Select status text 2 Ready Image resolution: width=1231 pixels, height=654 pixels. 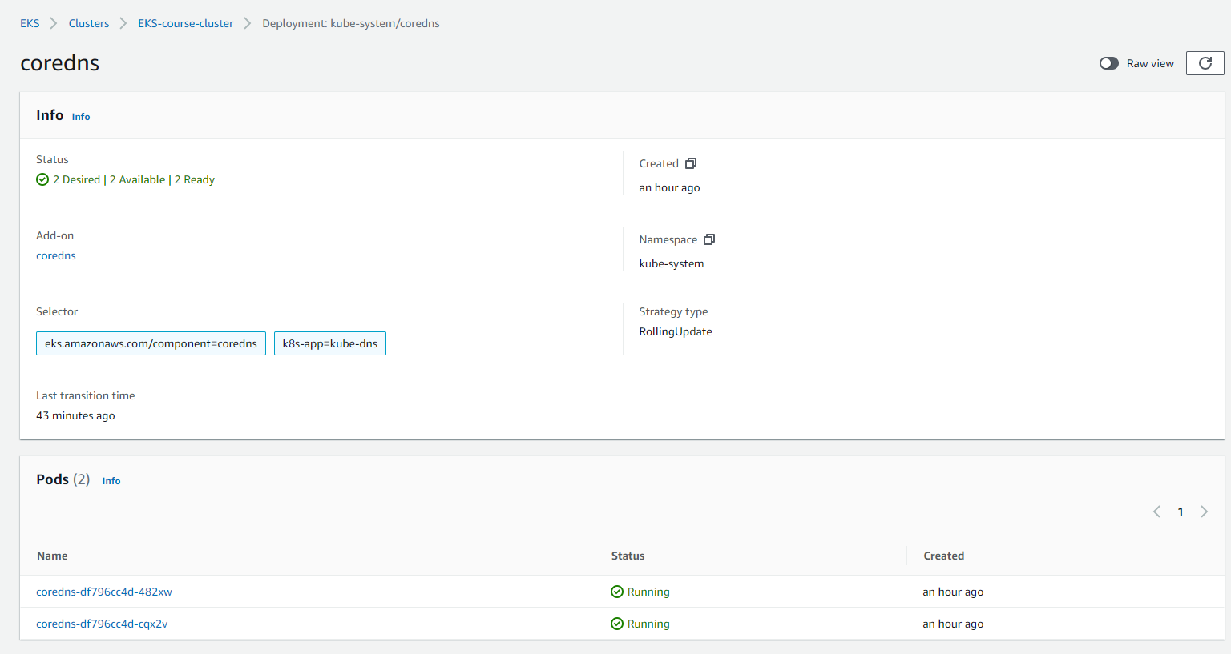[x=195, y=179]
